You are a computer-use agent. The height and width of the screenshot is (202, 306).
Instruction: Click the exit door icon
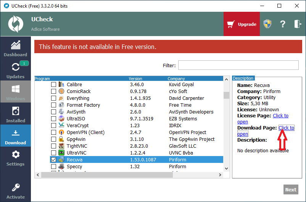coord(298,24)
